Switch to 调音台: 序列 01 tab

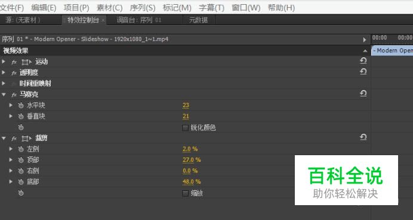pos(139,20)
